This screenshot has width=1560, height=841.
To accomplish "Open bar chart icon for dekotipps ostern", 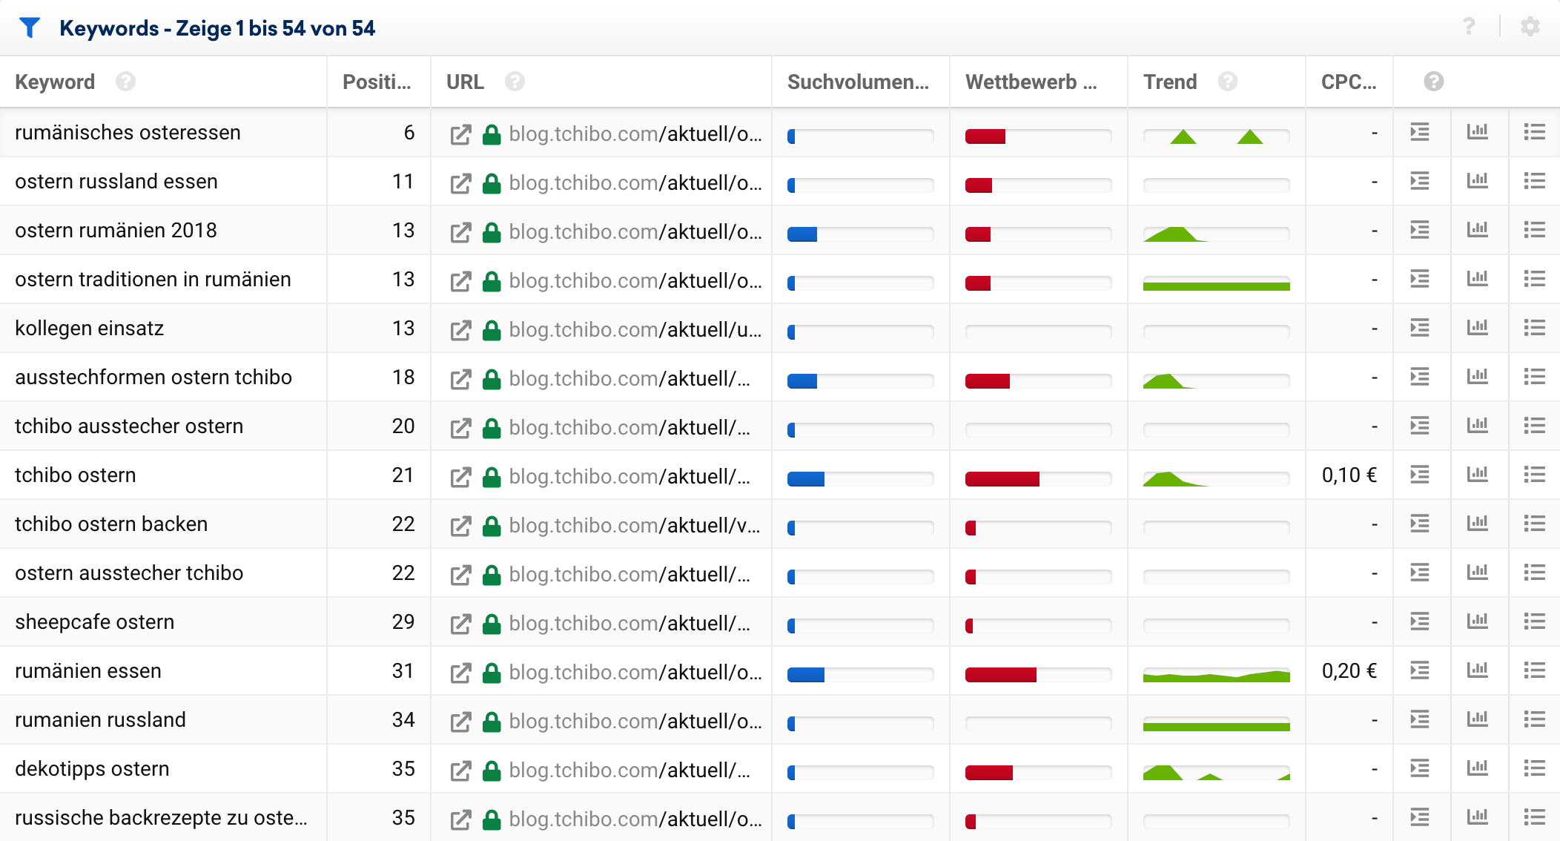I will (x=1477, y=768).
